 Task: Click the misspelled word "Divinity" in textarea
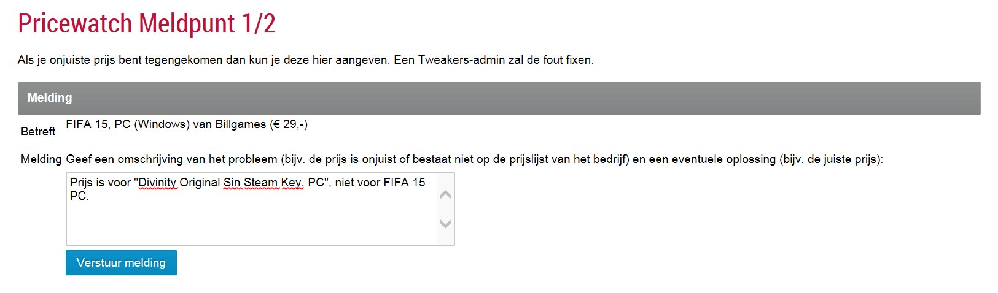pyautogui.click(x=158, y=183)
